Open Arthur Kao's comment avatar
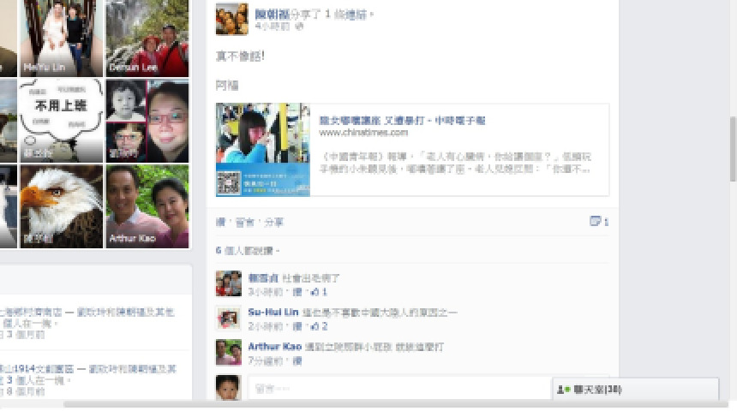Viewport: 737px width, 411px height. click(x=229, y=352)
